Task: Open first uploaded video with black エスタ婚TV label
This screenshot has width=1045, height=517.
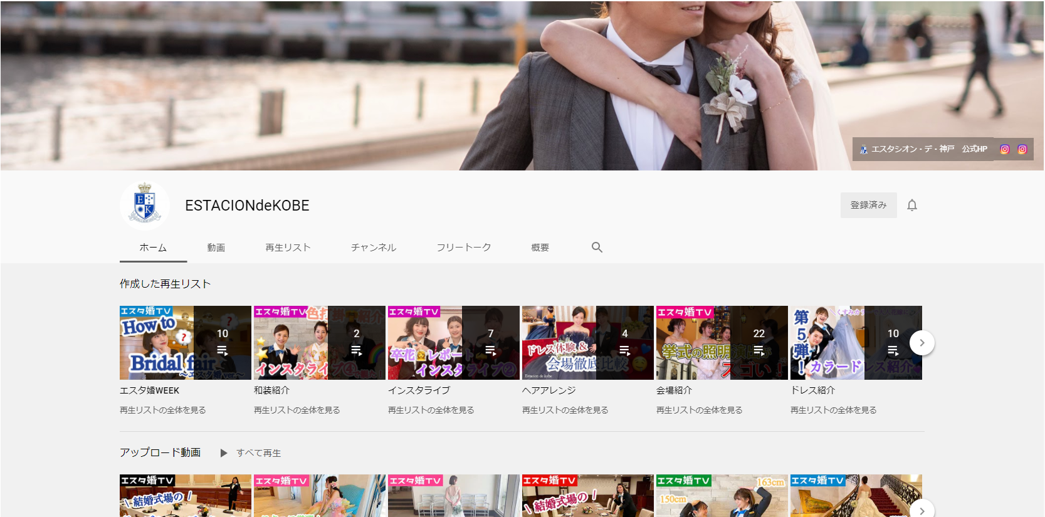Action: point(186,496)
